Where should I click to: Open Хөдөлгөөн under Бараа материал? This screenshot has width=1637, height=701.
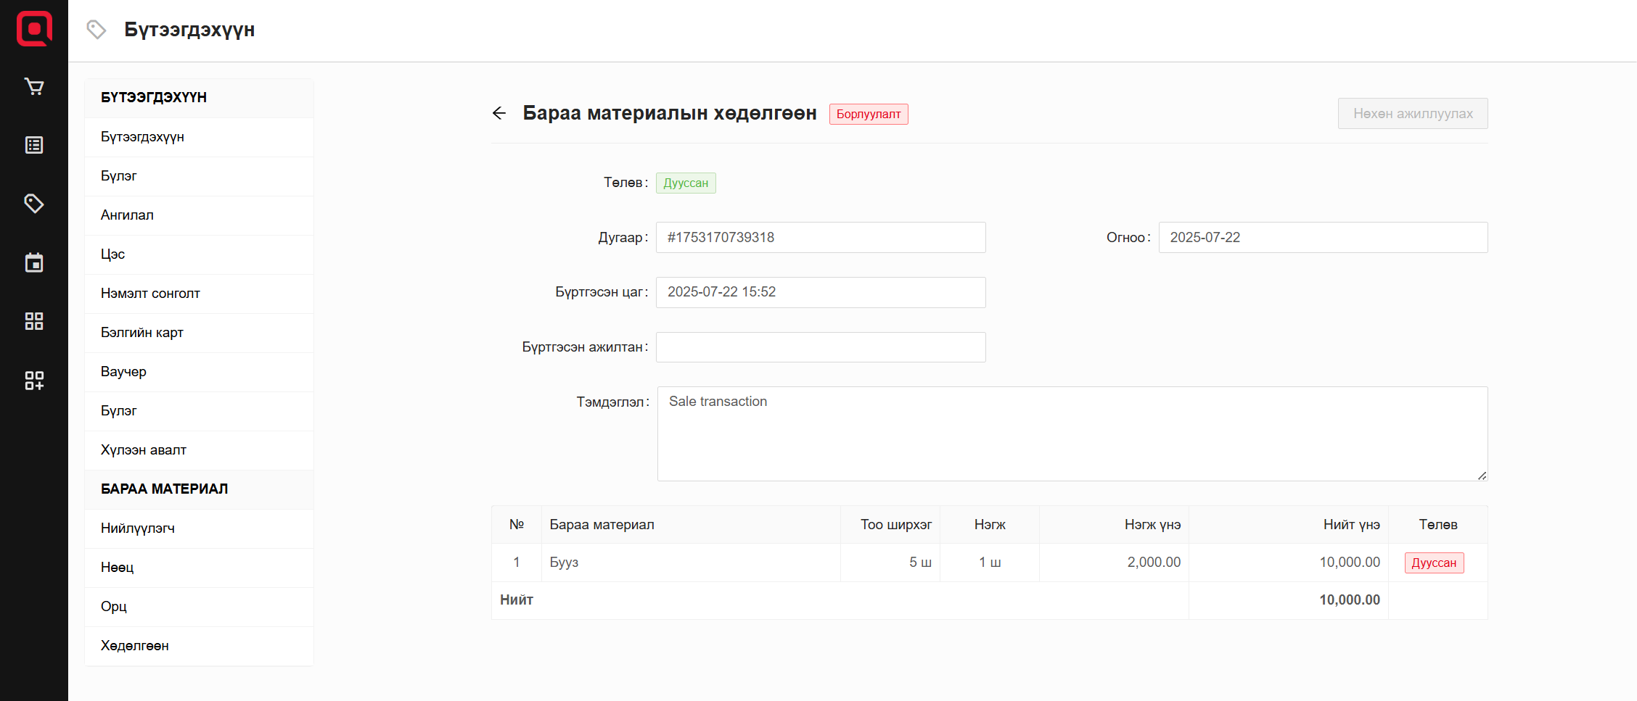point(135,646)
